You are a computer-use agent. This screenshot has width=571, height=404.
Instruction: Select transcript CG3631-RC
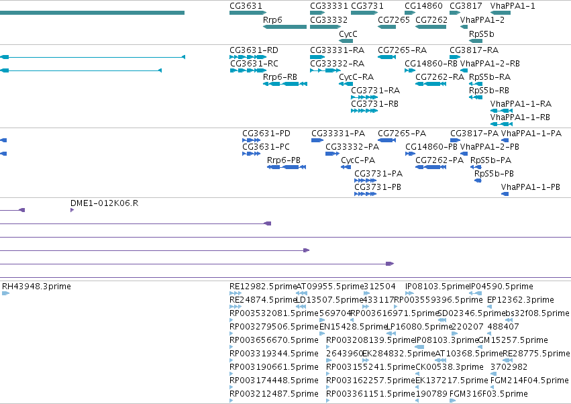(254, 63)
